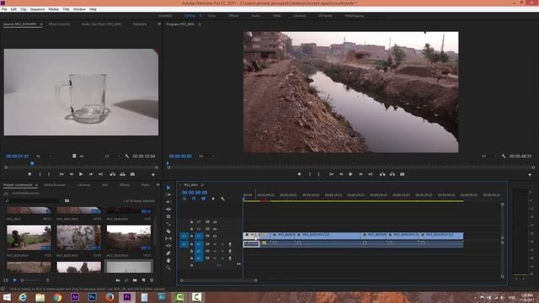Select the Slide tool
Viewport: 539px width, 303px height.
point(168,246)
